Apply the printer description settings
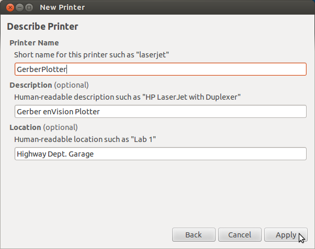The width and height of the screenshot is (315, 249). [x=286, y=234]
